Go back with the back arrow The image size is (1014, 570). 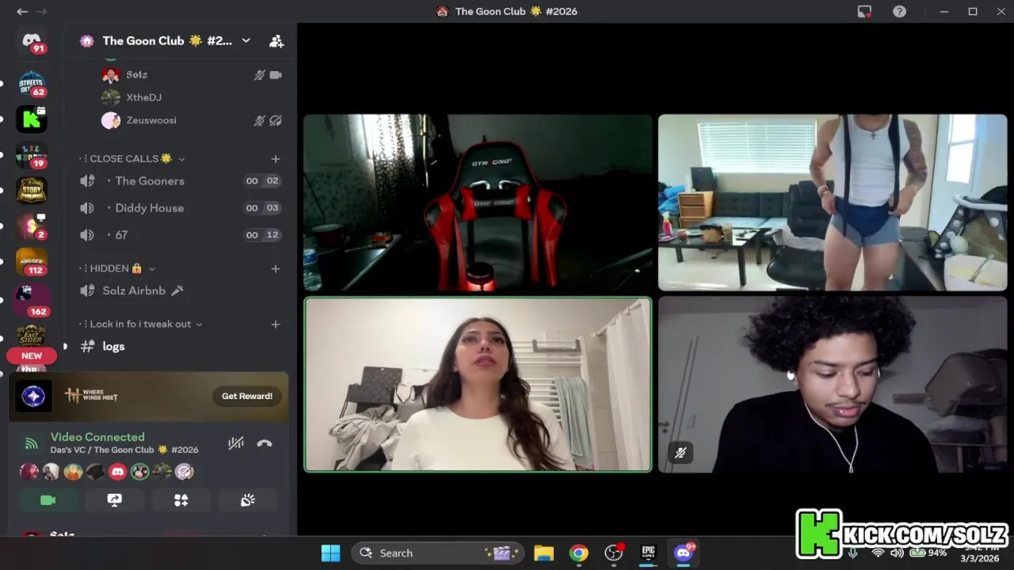point(22,11)
